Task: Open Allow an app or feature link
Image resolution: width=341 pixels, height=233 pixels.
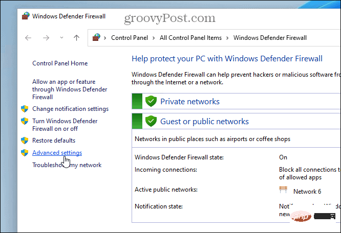Action: point(70,89)
